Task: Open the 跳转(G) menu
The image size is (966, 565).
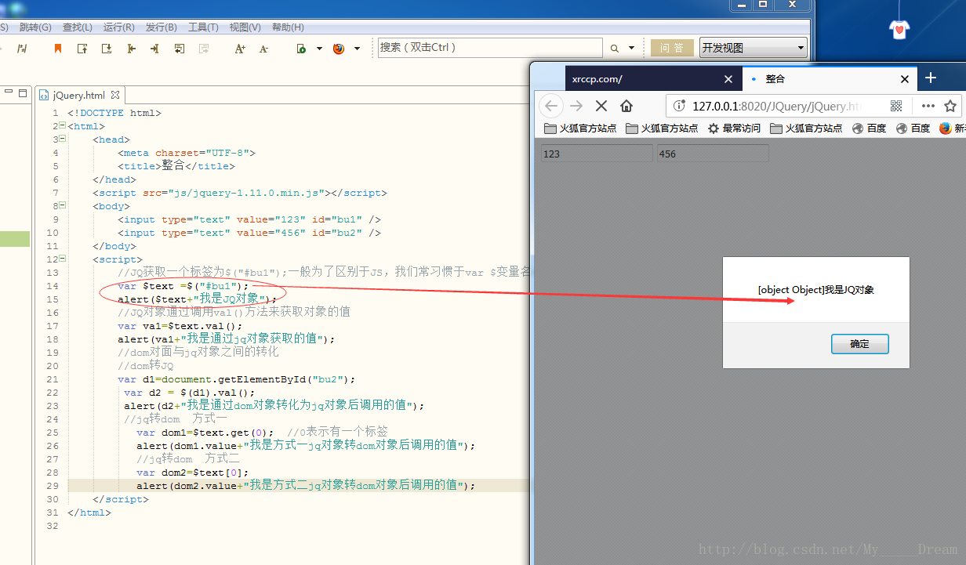Action: point(35,27)
